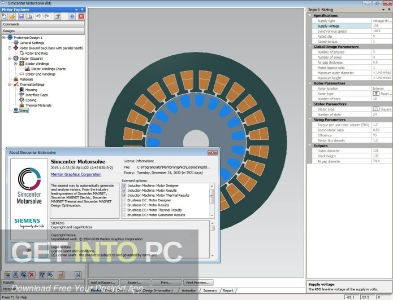
Task: Open a file with the folder icon
Action: pyautogui.click(x=12, y=16)
